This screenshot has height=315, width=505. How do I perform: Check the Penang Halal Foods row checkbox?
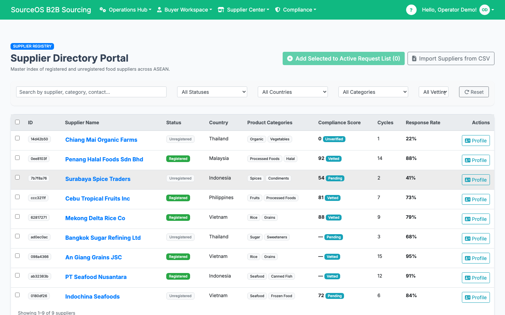17,158
